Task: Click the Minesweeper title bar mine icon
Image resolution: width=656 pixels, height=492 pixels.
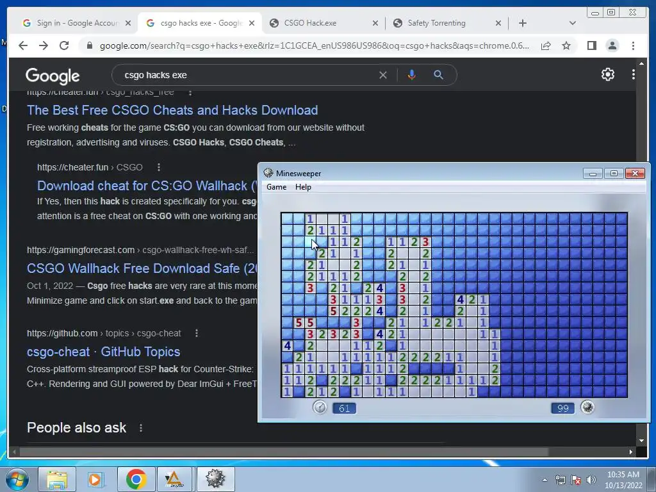Action: tap(268, 173)
